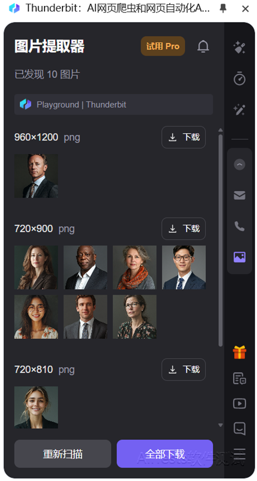Open the notification bell
Image resolution: width=257 pixels, height=481 pixels.
pyautogui.click(x=203, y=46)
